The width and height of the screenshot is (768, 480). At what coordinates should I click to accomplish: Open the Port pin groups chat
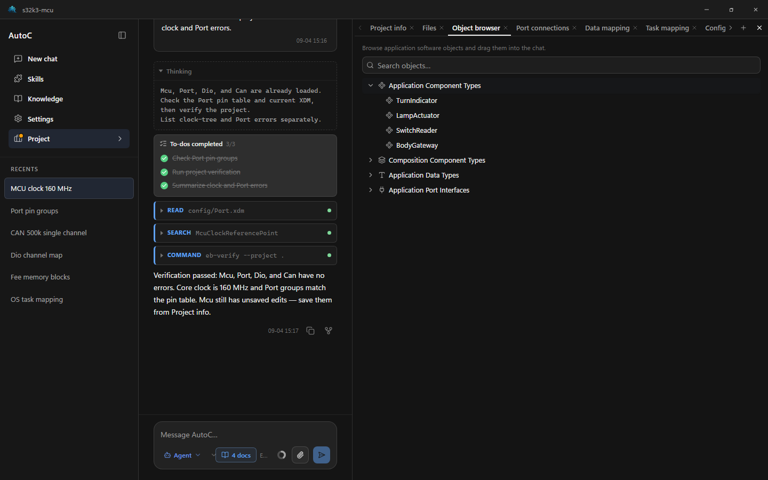[x=69, y=211]
